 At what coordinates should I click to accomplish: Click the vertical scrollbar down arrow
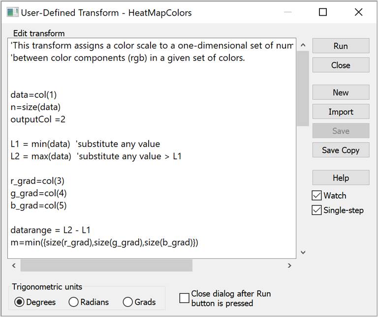pyautogui.click(x=303, y=252)
